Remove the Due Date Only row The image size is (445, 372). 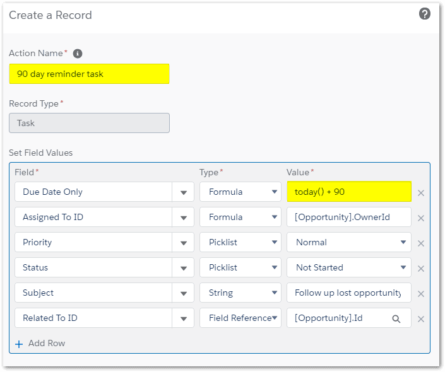coord(421,193)
